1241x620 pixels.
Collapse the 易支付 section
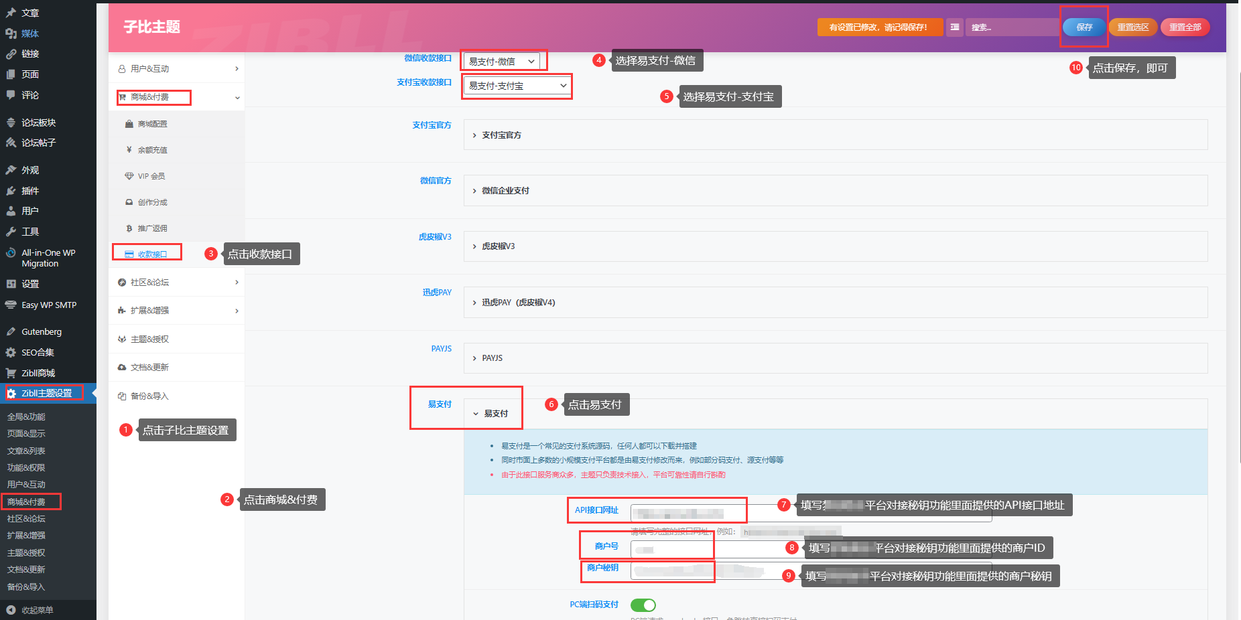pos(496,414)
